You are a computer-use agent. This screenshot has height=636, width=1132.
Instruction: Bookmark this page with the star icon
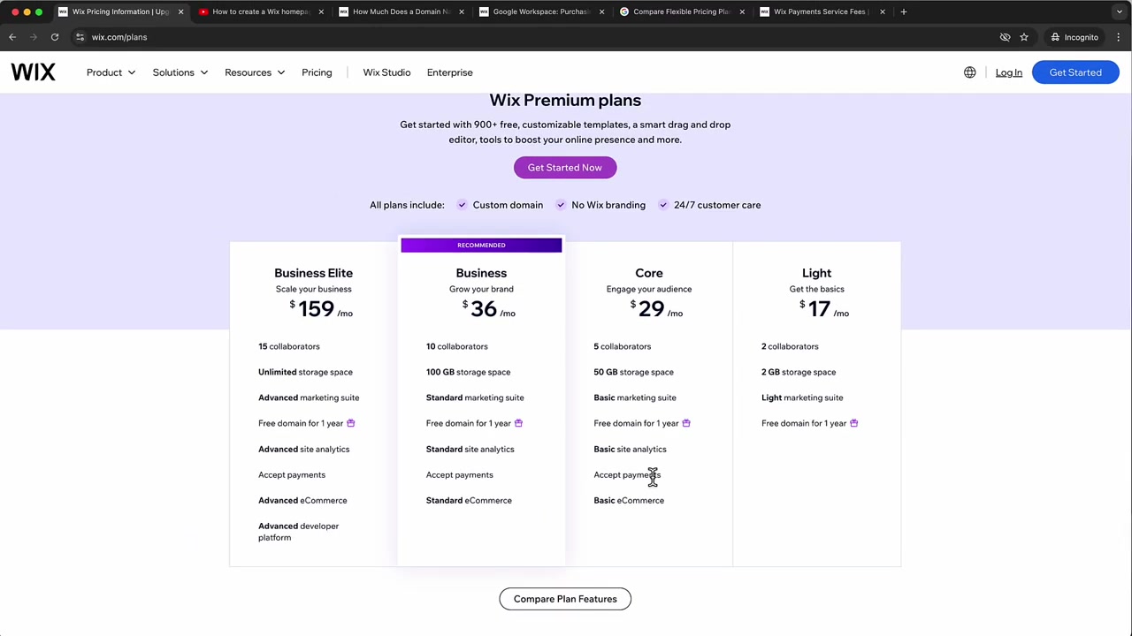(1024, 37)
